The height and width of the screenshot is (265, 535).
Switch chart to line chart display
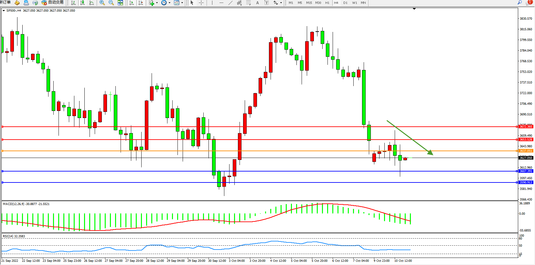pos(91,3)
